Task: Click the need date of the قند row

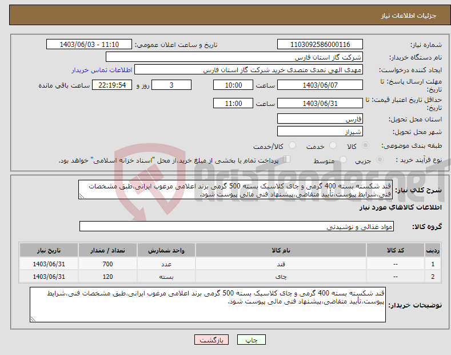Action: 49,264
